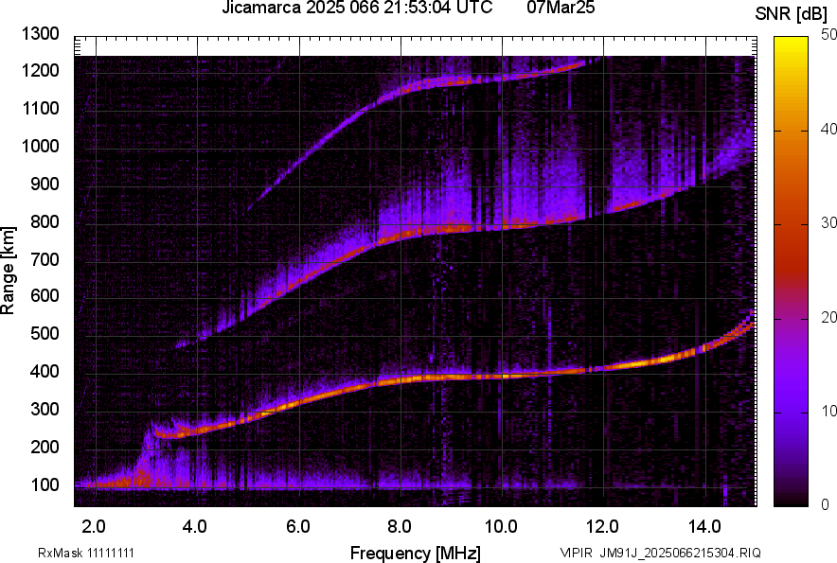This screenshot has width=837, height=563.
Task: Click the x-axis tick label '10.0'
Action: (501, 527)
